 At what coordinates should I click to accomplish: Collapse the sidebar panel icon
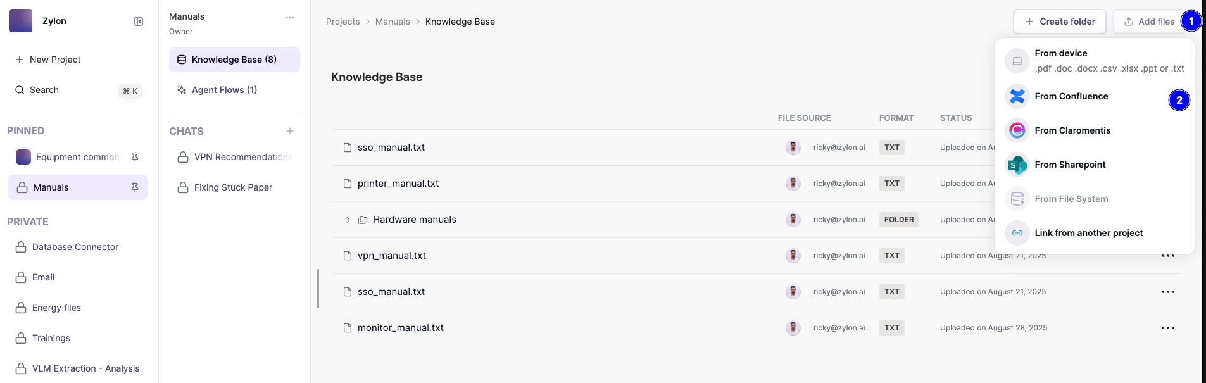coord(139,22)
